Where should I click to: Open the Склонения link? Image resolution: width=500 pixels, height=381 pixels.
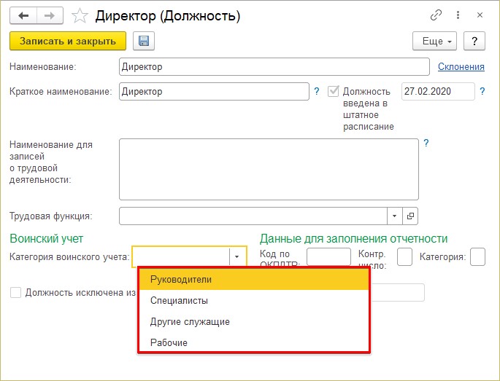pos(461,66)
